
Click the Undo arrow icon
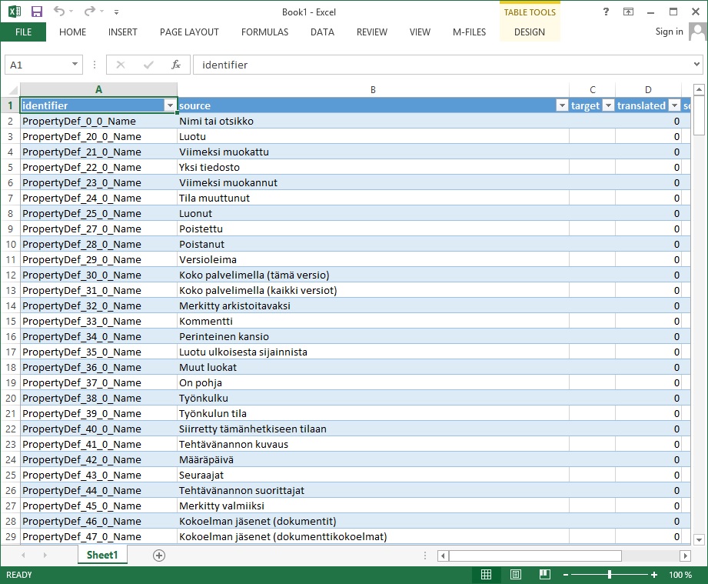pos(59,12)
